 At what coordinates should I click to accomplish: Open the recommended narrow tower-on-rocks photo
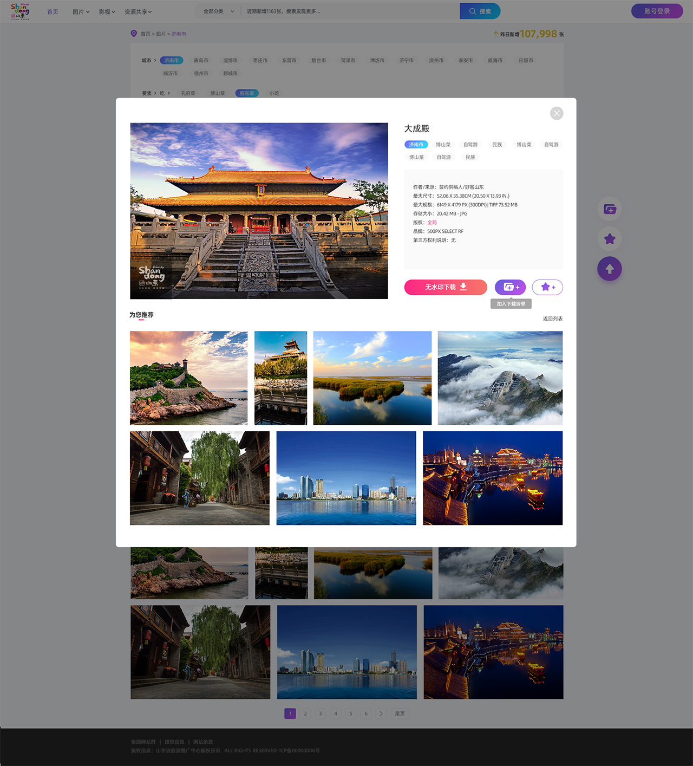[280, 378]
